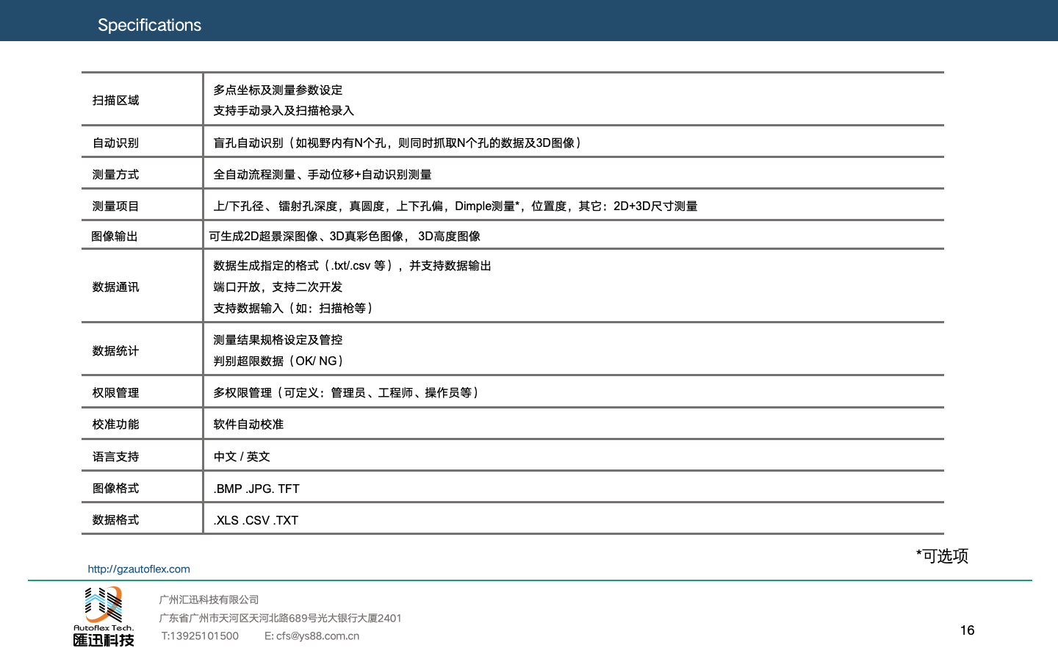The width and height of the screenshot is (1058, 648).
Task: Select the Specifications header title
Action: point(149,25)
